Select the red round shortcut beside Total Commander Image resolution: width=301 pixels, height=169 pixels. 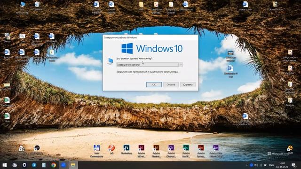click(x=111, y=150)
